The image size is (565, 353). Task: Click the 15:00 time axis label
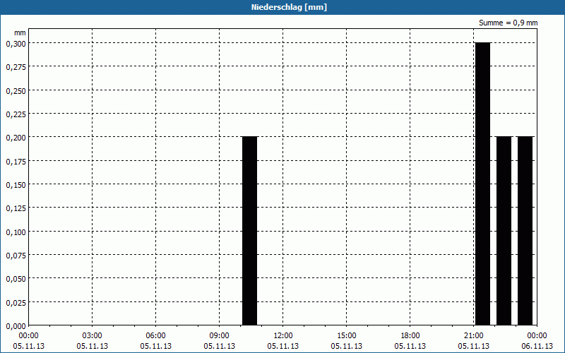[347, 335]
